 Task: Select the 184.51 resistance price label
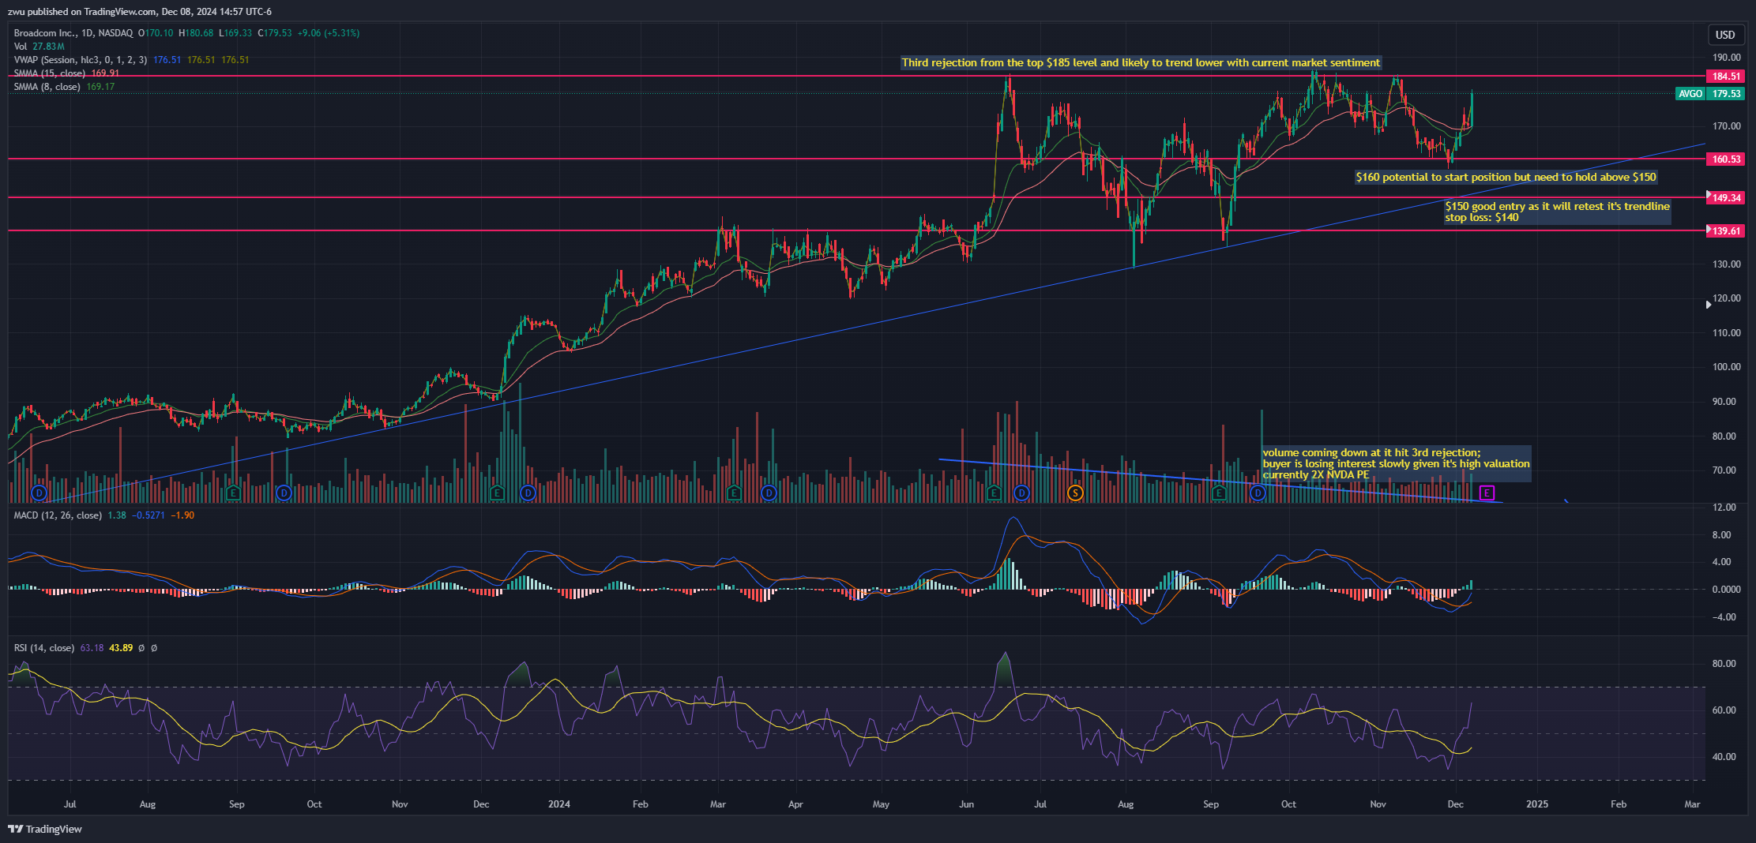pos(1726,77)
